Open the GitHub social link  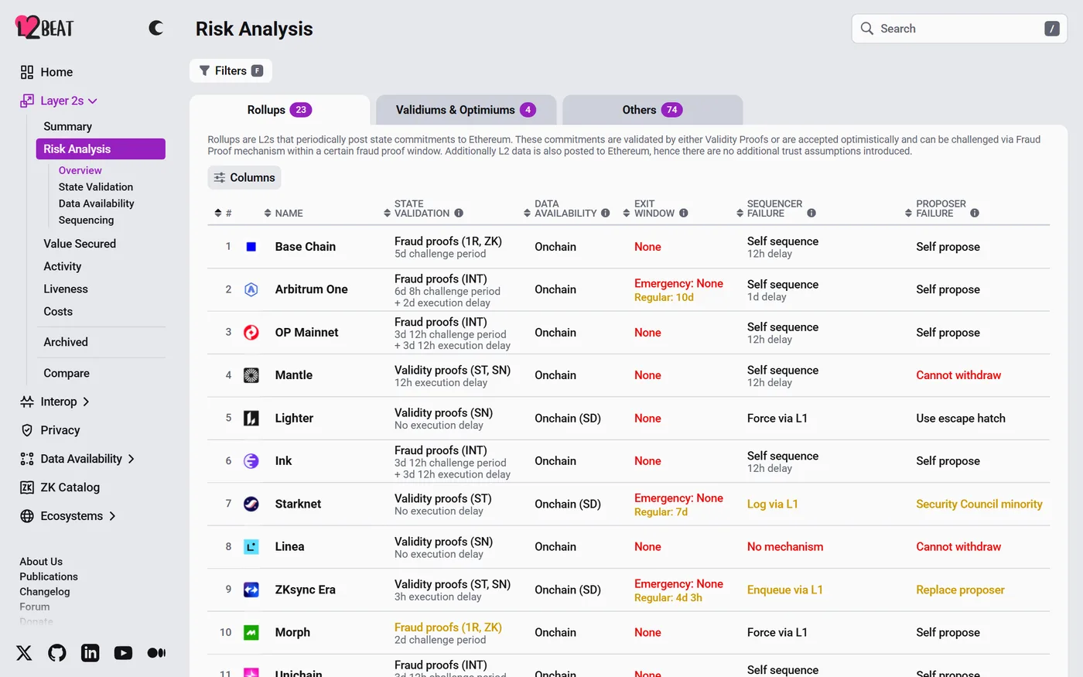coord(57,653)
